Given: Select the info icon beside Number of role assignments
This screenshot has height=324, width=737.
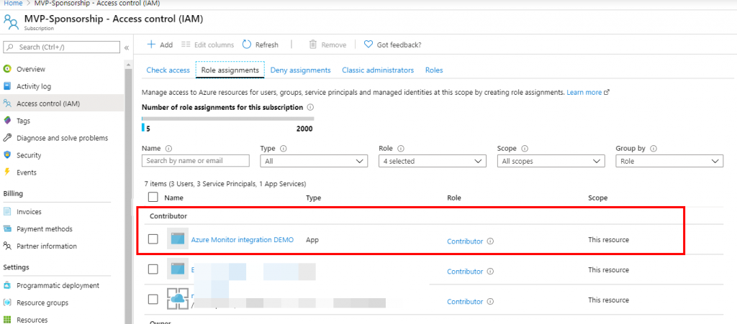Looking at the screenshot, I should point(310,107).
